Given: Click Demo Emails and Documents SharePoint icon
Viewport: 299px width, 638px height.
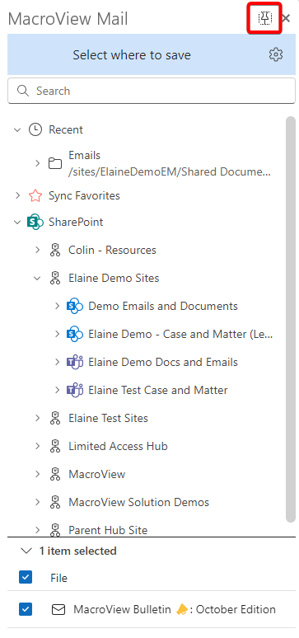Looking at the screenshot, I should (x=75, y=307).
